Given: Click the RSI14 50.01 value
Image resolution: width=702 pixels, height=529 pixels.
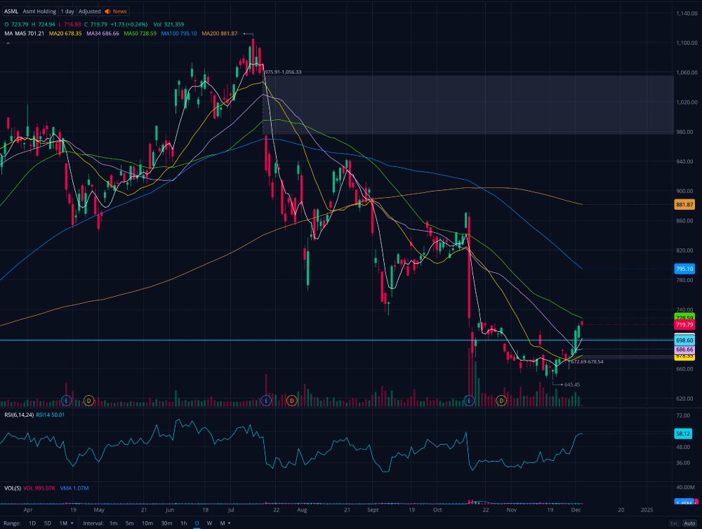Looking at the screenshot, I should click(x=50, y=415).
